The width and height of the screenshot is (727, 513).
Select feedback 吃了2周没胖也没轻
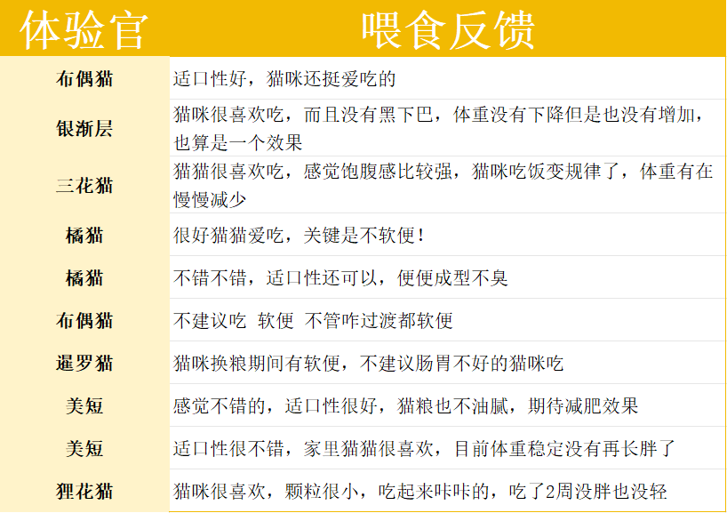pos(419,492)
